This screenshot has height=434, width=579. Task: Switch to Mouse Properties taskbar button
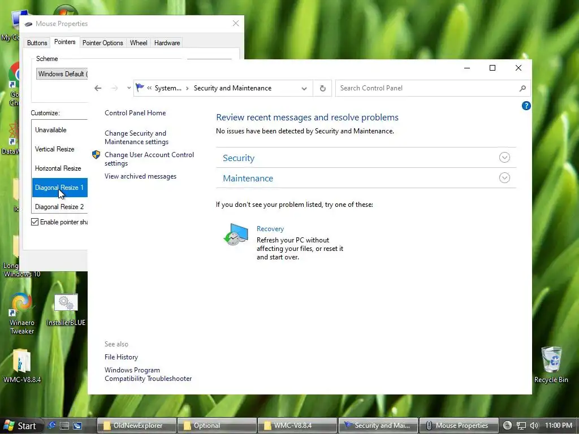coord(459,426)
